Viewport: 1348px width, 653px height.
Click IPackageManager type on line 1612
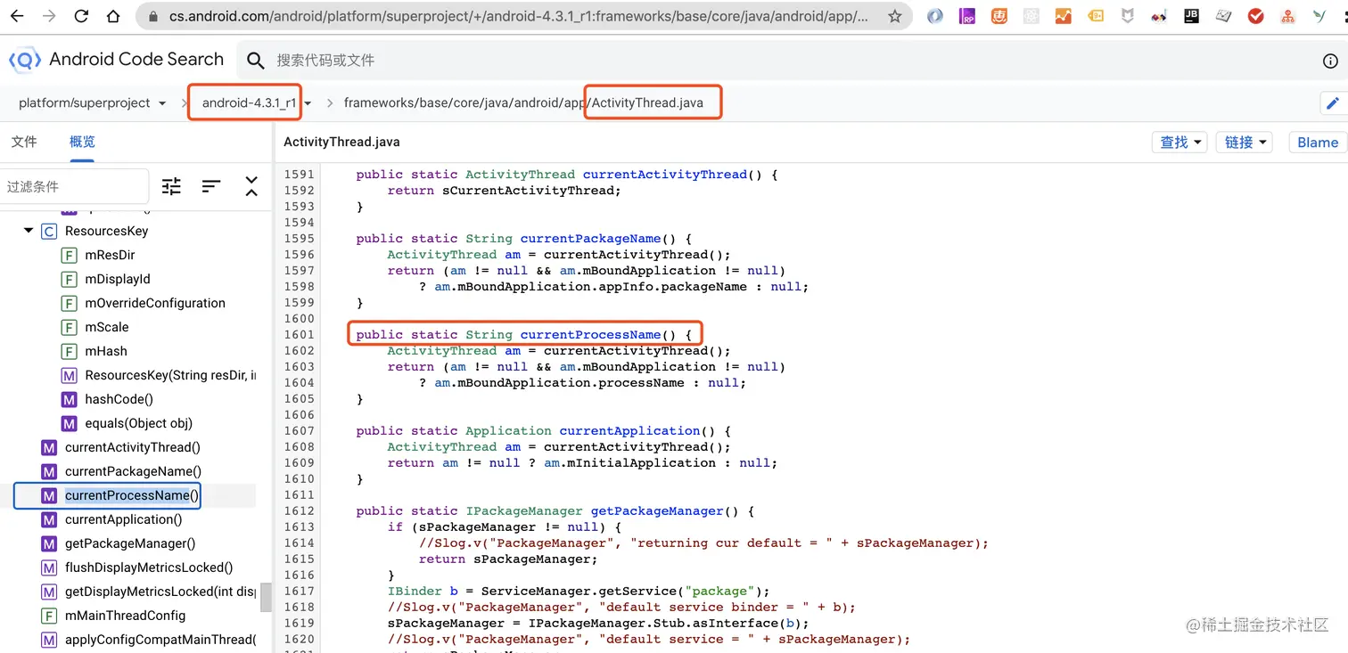pyautogui.click(x=523, y=511)
